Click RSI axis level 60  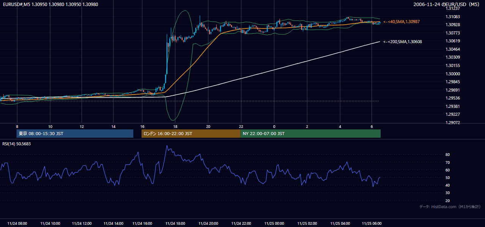point(448,170)
